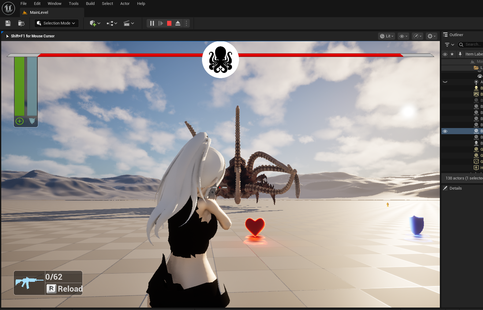
Task: Click the Item Label column header
Action: [x=474, y=54]
